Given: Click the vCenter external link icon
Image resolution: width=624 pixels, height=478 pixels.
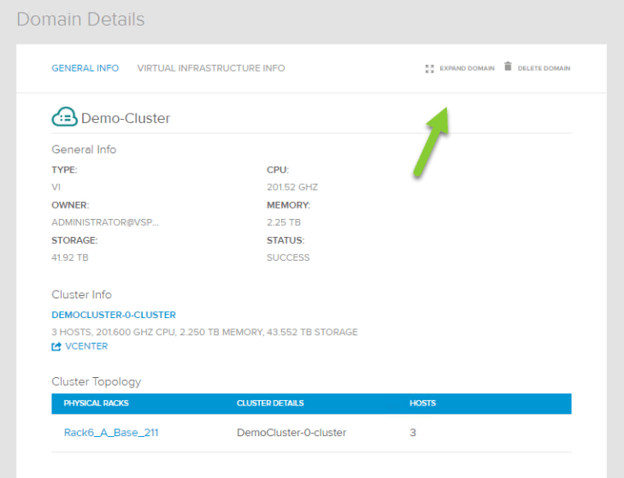Looking at the screenshot, I should 56,346.
